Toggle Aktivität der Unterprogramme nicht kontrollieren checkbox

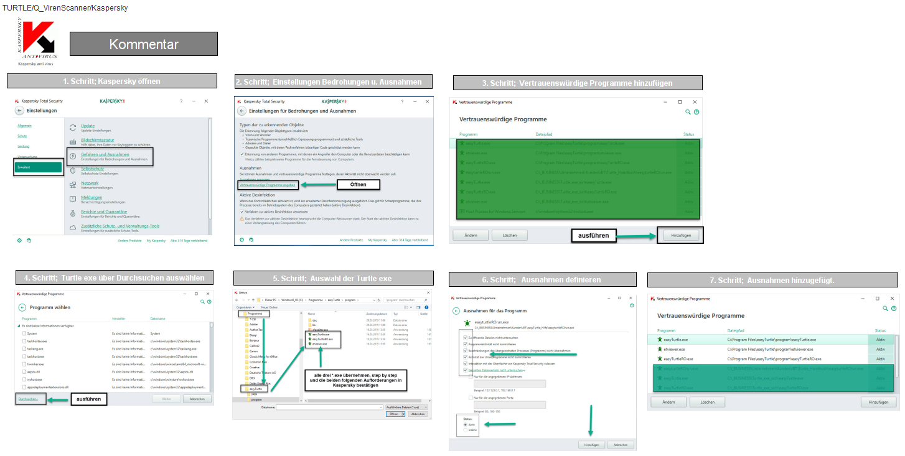pyautogui.click(x=465, y=357)
